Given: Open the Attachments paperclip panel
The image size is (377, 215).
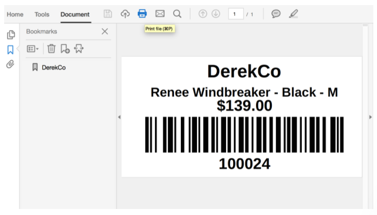Looking at the screenshot, I should pyautogui.click(x=10, y=64).
